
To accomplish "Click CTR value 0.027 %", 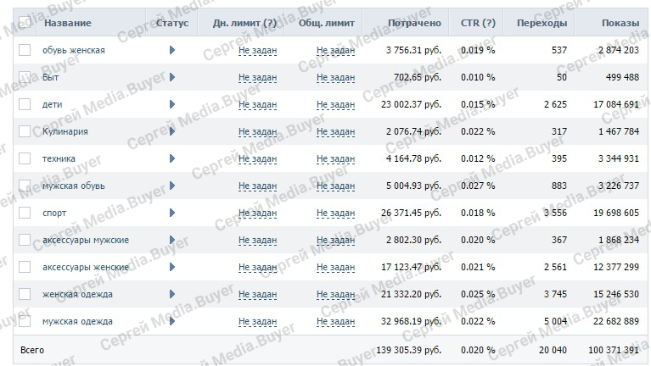I will (x=478, y=186).
